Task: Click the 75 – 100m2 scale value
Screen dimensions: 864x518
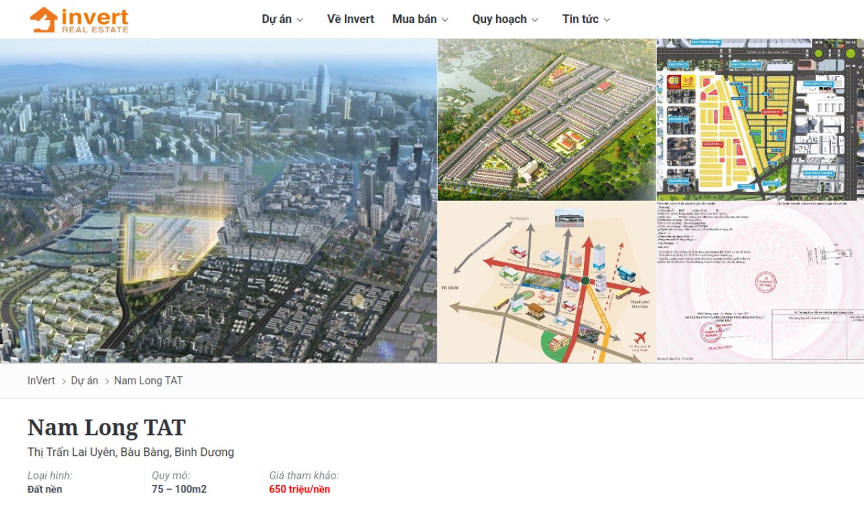Action: point(180,490)
